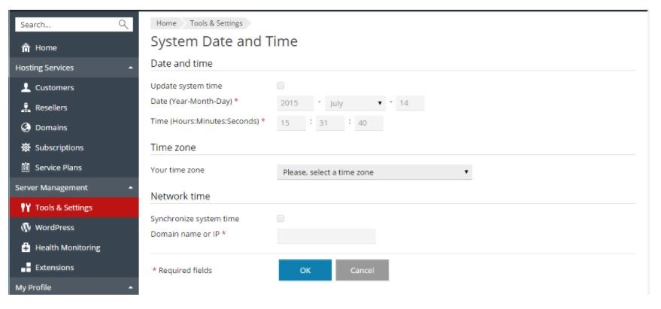Open Extensions via its blocks icon
The image size is (661, 309).
pos(26,267)
